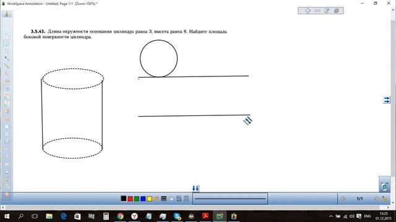The height and width of the screenshot is (222, 396).
Task: Open the main menu icon atop left toolbar
Action: pos(7,14)
